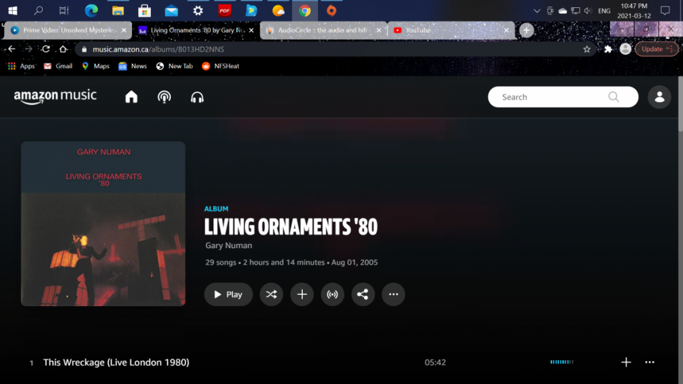
Task: Share the album Living Ornaments '80
Action: 363,294
